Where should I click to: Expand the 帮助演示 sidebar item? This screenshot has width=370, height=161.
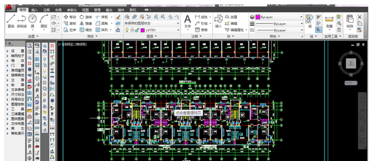coord(16,133)
